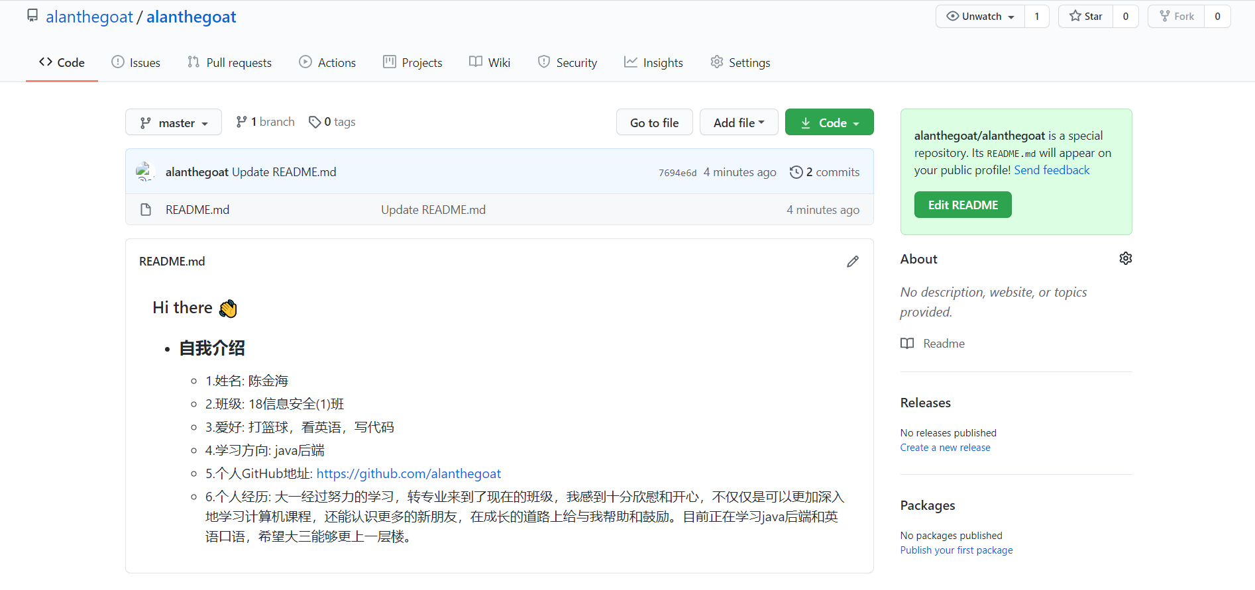Open the https://github.com/alanthegoat link
This screenshot has width=1255, height=590.
click(x=409, y=473)
